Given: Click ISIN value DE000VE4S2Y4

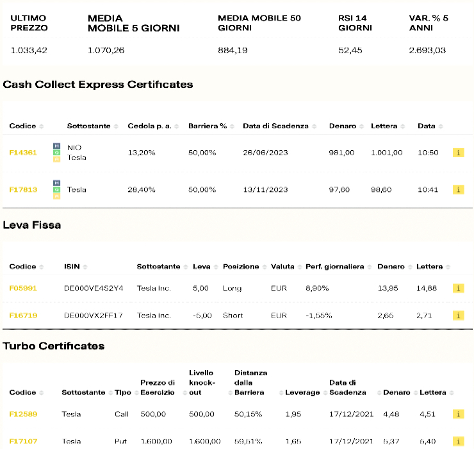Looking at the screenshot, I should [94, 288].
